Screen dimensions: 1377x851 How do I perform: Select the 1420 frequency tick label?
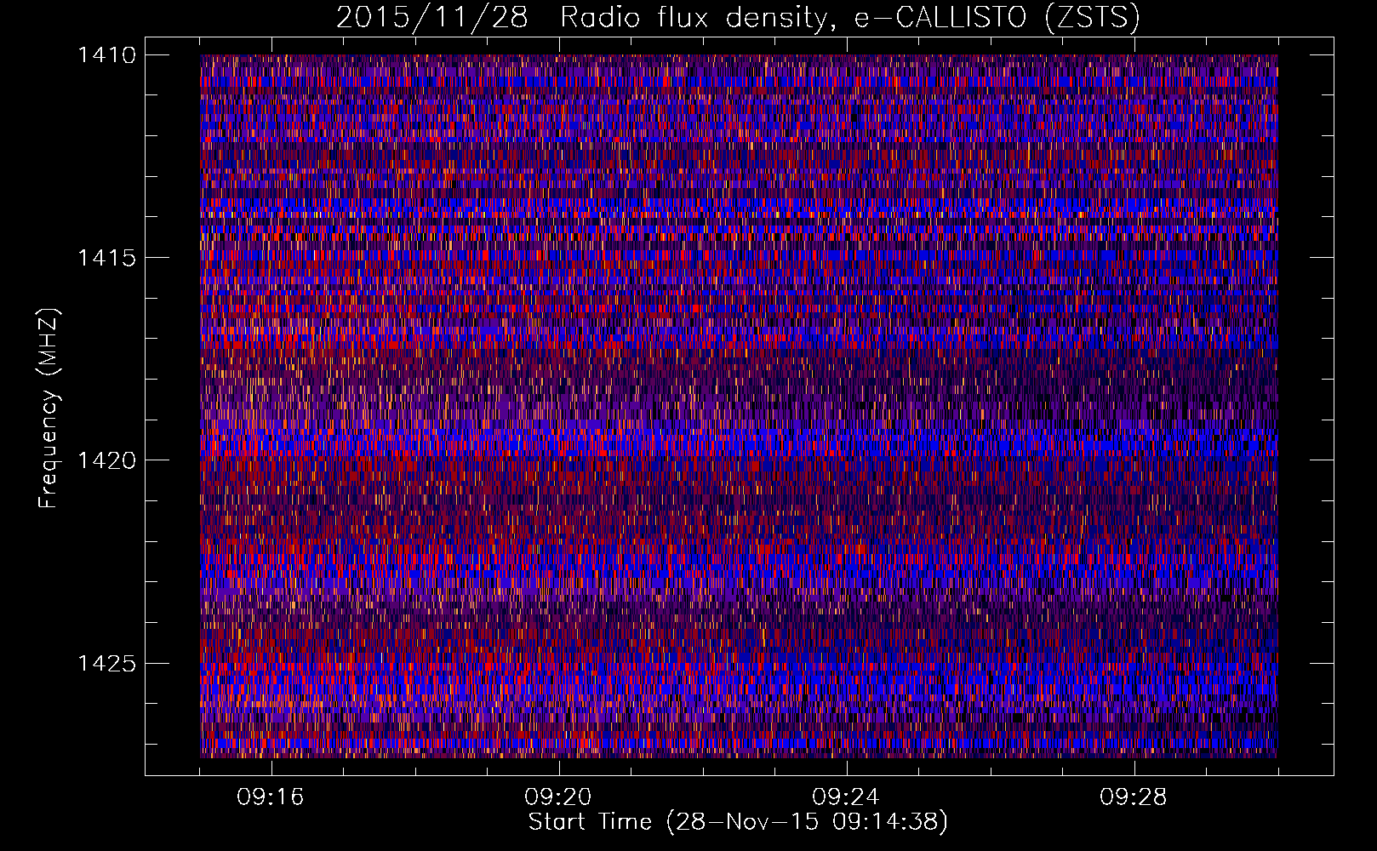pos(106,460)
